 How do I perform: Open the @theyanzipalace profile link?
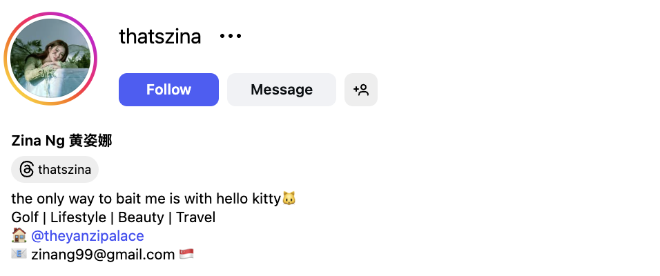pos(88,236)
